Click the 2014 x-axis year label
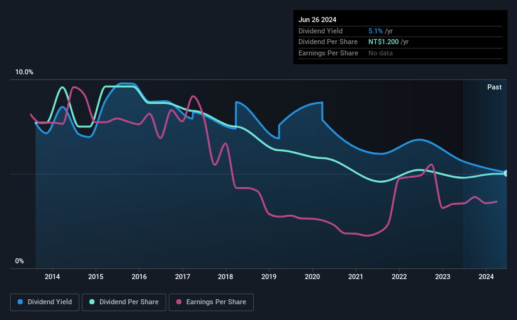The width and height of the screenshot is (517, 320). click(x=52, y=277)
